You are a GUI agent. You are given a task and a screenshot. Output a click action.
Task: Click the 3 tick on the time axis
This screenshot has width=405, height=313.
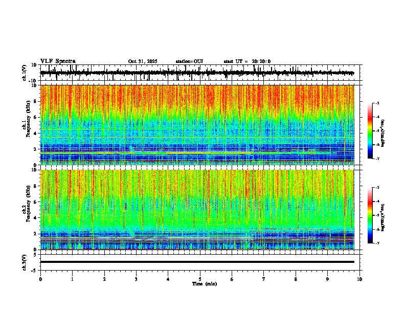point(136,279)
